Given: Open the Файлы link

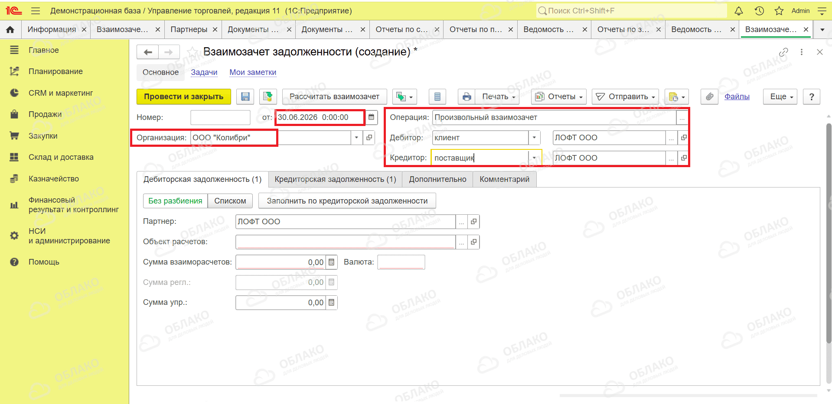Looking at the screenshot, I should click(737, 97).
